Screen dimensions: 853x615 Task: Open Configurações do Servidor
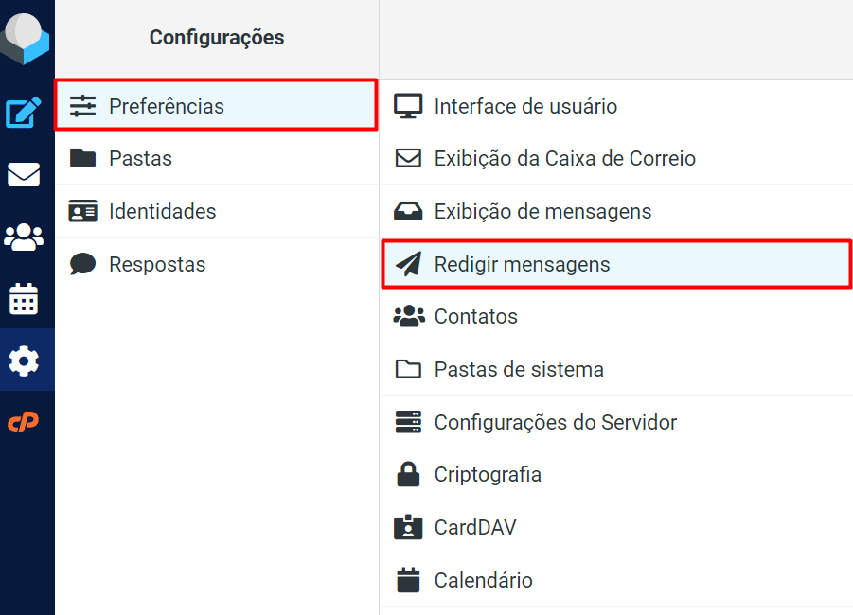pos(555,422)
